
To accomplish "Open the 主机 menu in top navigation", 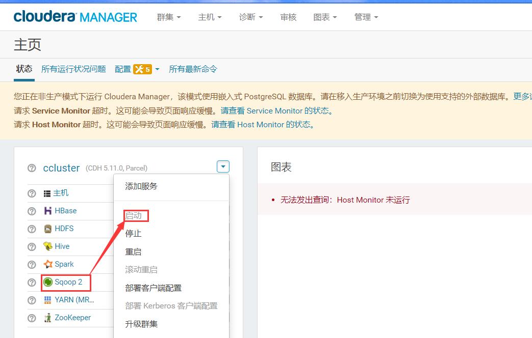I will [210, 17].
